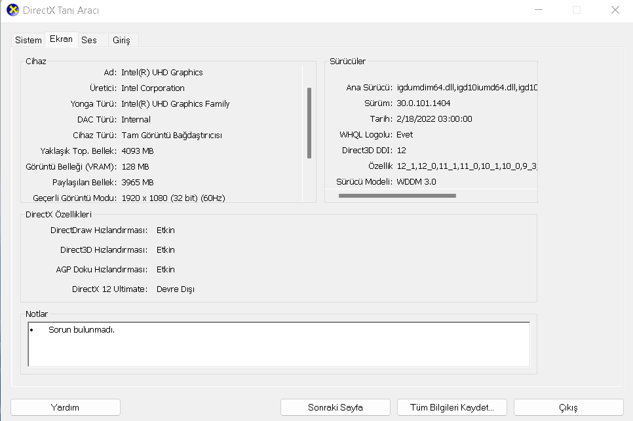Click inside the Notlar text box
This screenshot has width=633, height=421.
coord(279,344)
